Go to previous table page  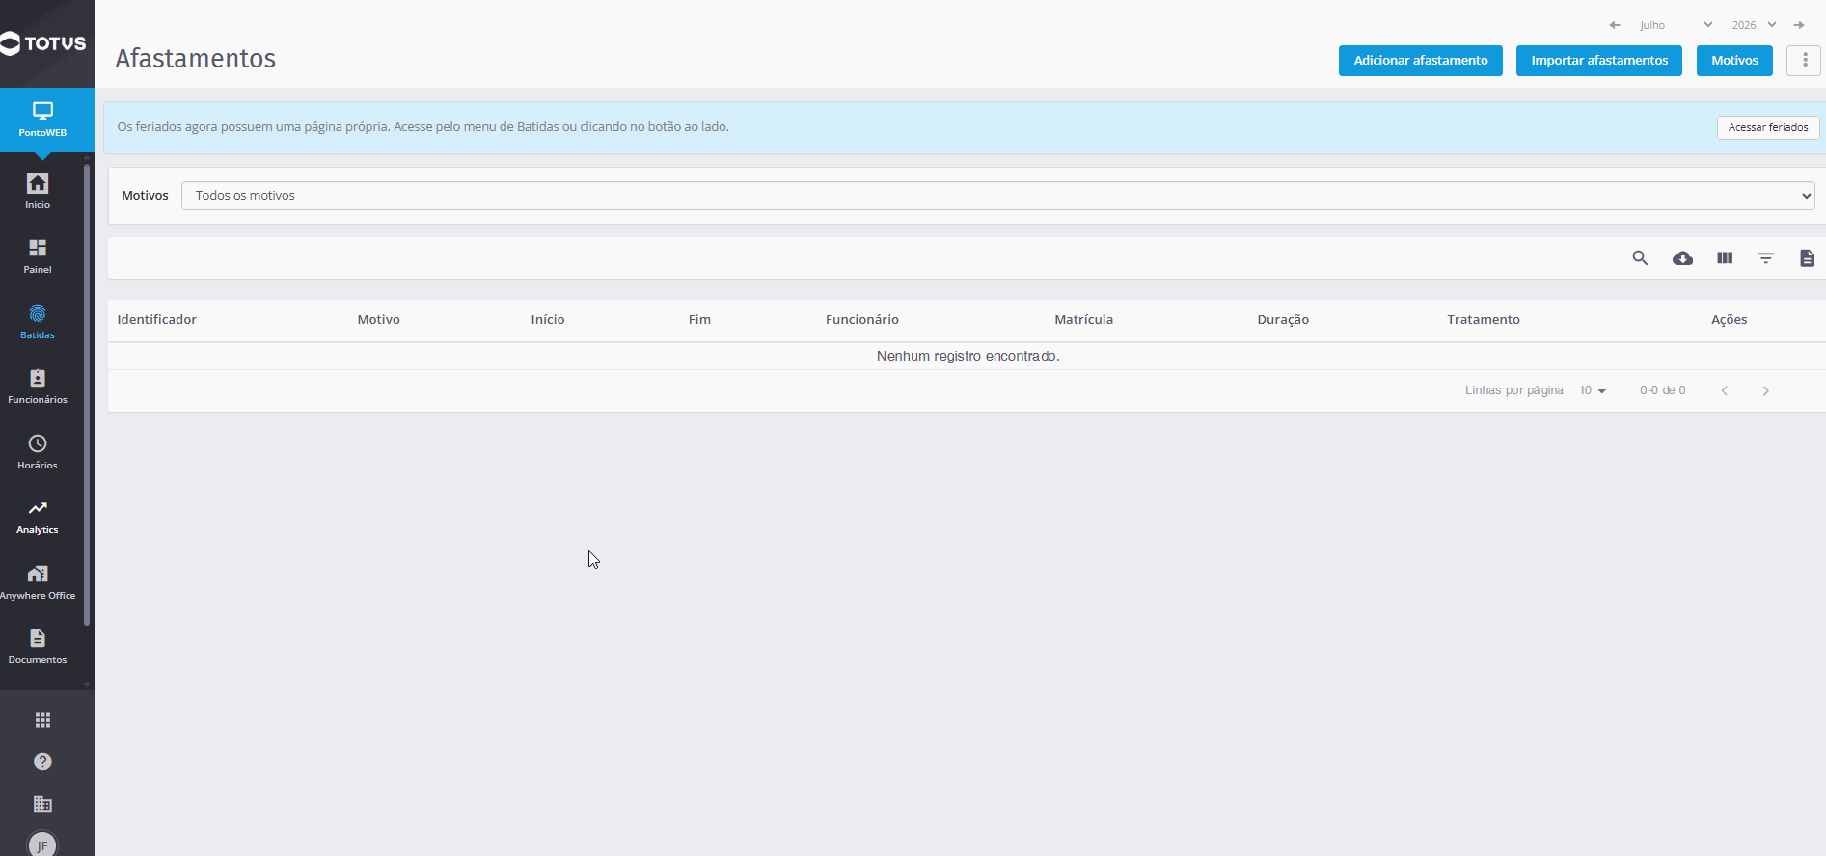pyautogui.click(x=1725, y=390)
